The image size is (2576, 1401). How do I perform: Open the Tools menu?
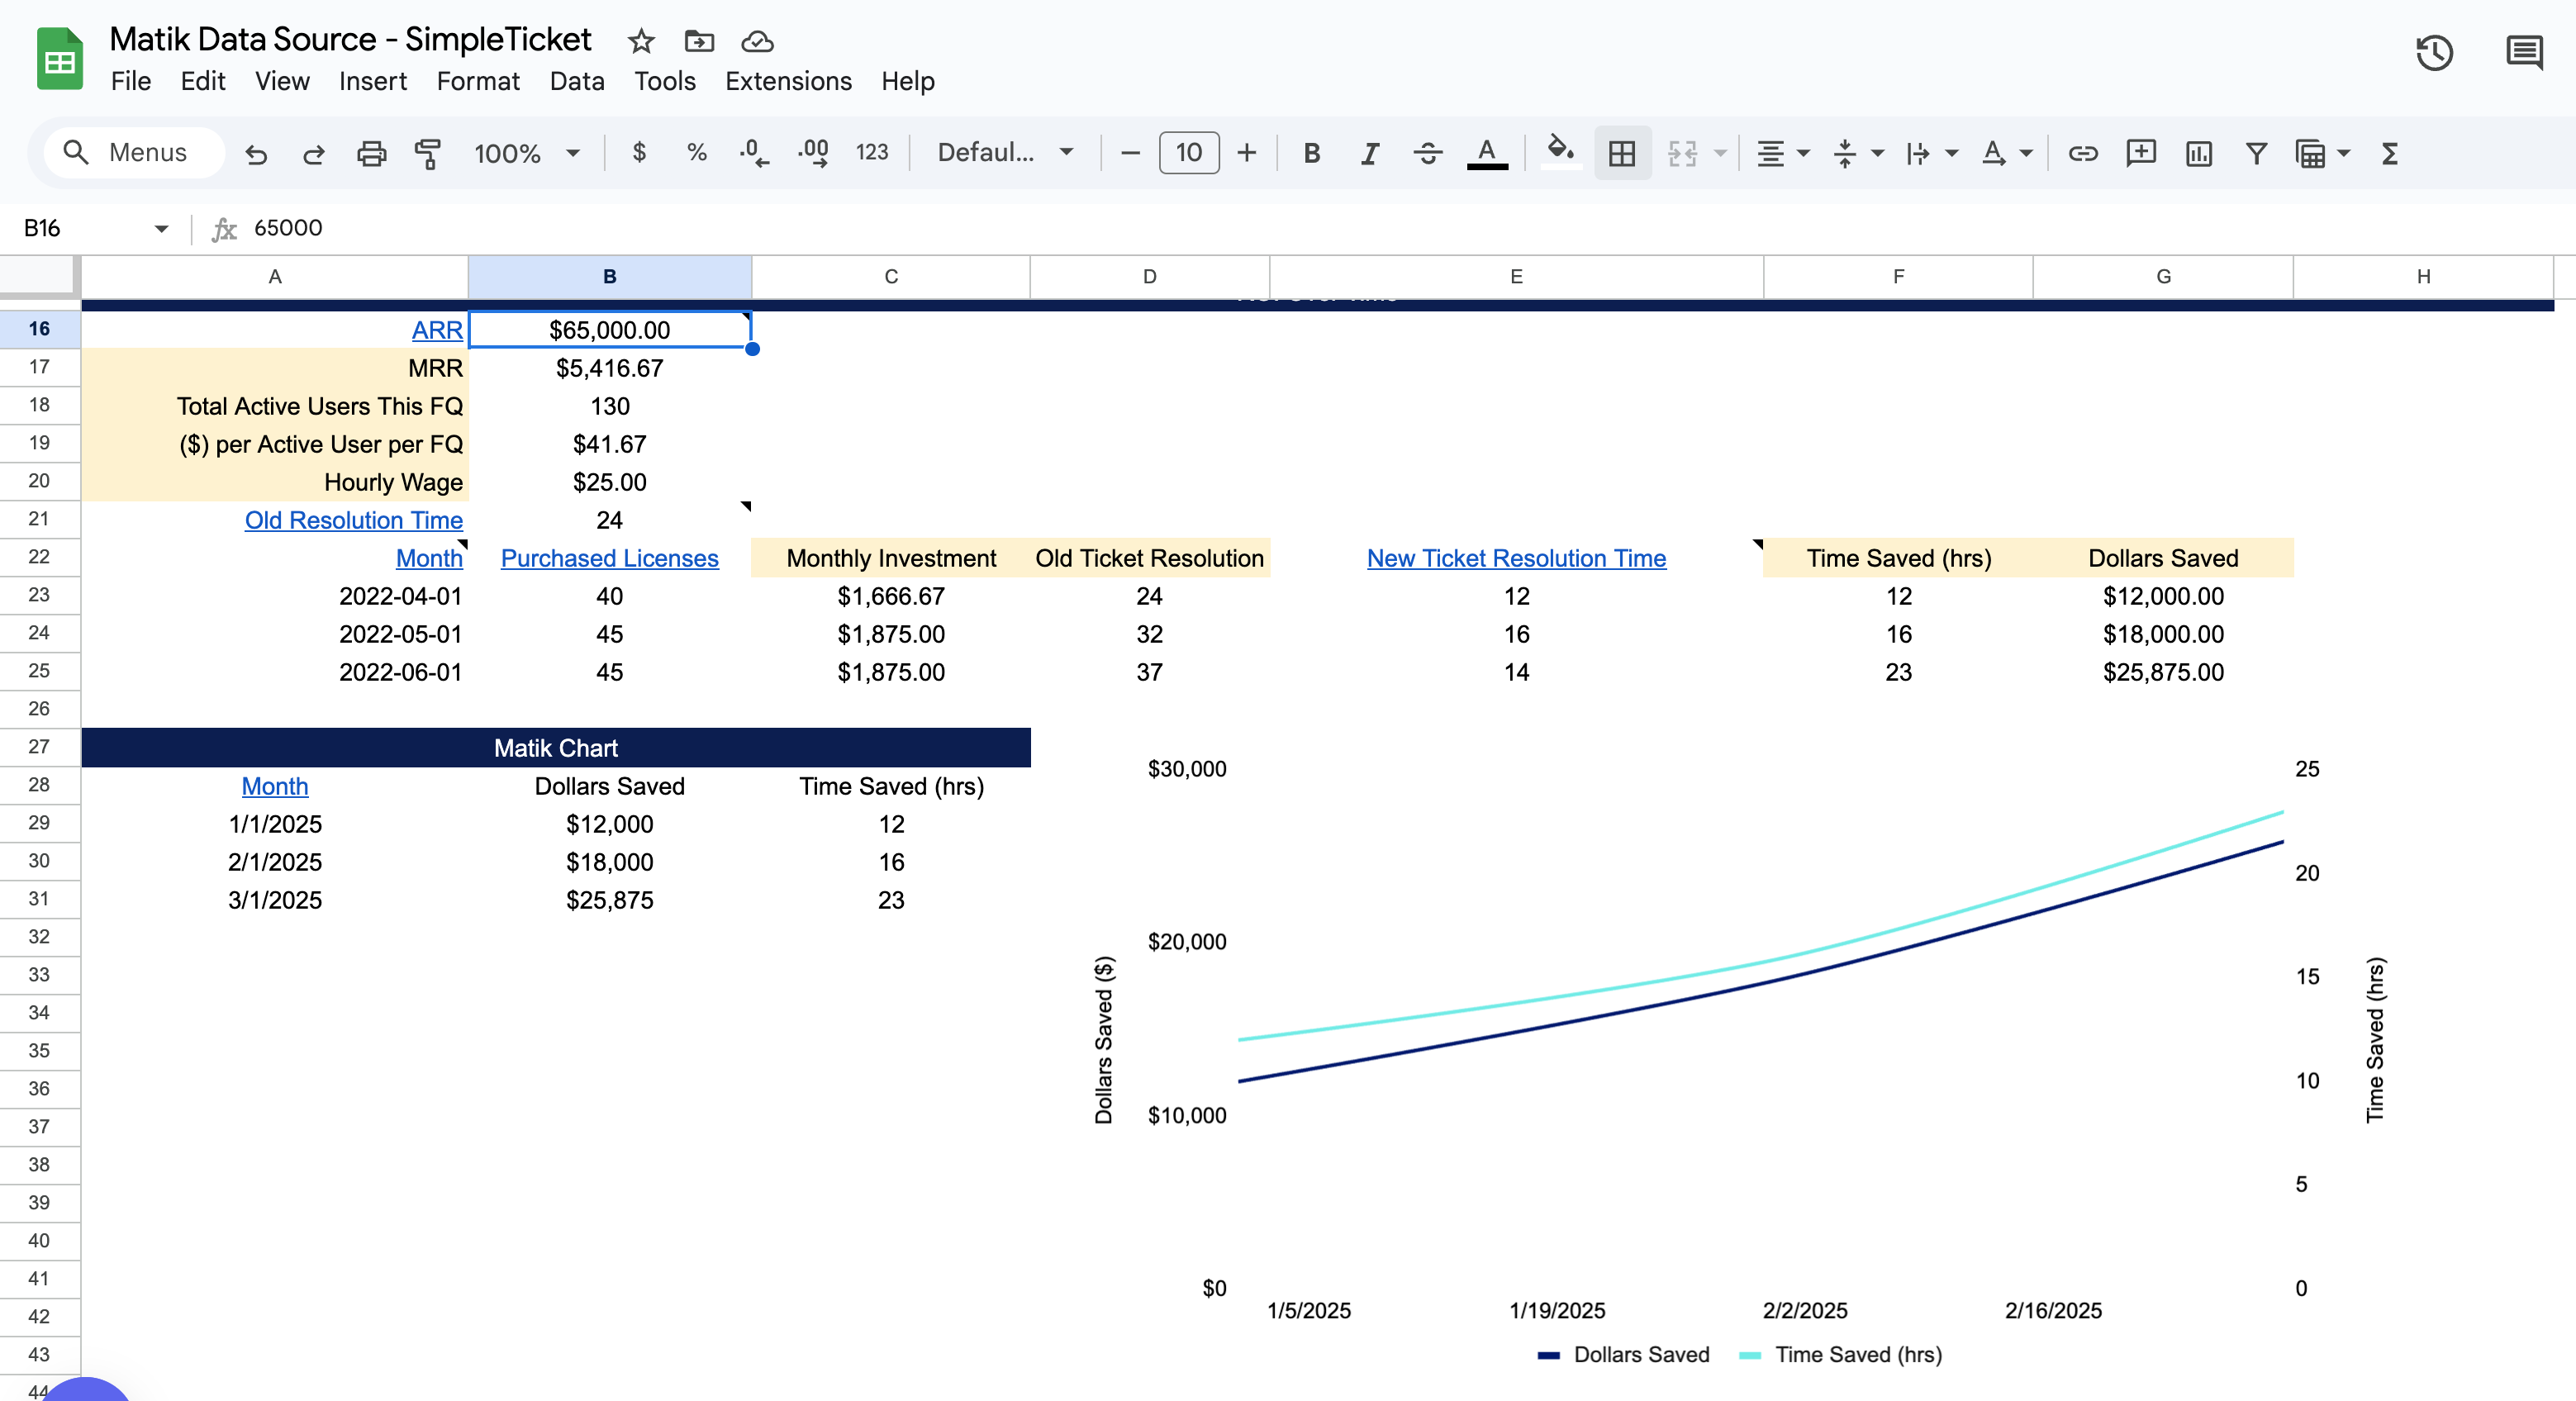point(664,81)
